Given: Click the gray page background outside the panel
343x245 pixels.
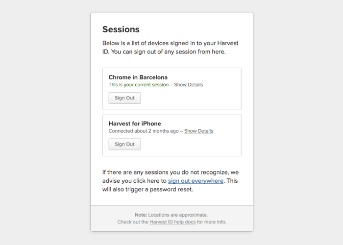Looking at the screenshot, I should pyautogui.click(x=44, y=122).
